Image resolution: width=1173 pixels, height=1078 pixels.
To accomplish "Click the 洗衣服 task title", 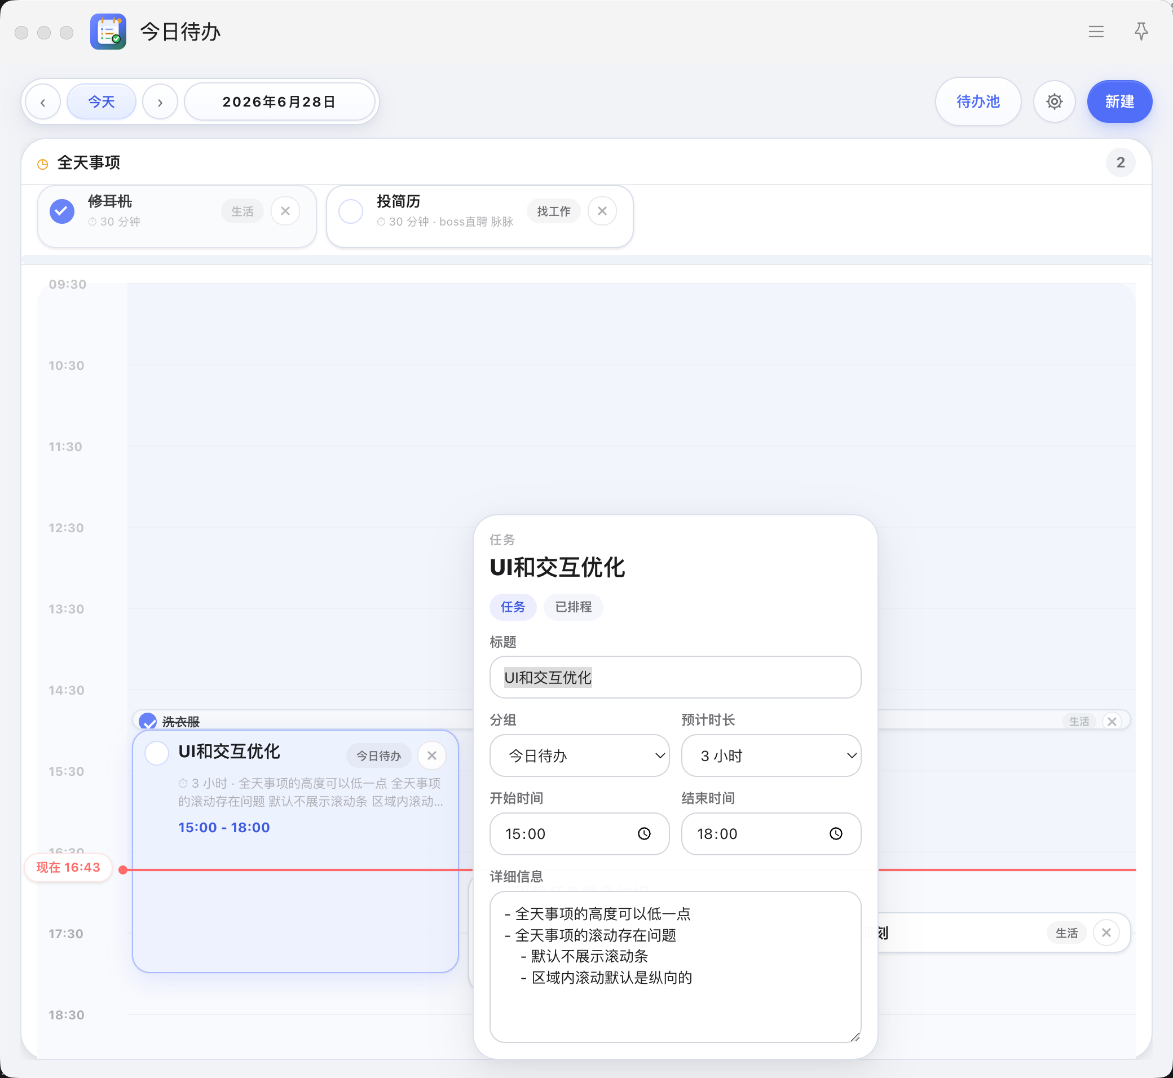I will [x=181, y=722].
